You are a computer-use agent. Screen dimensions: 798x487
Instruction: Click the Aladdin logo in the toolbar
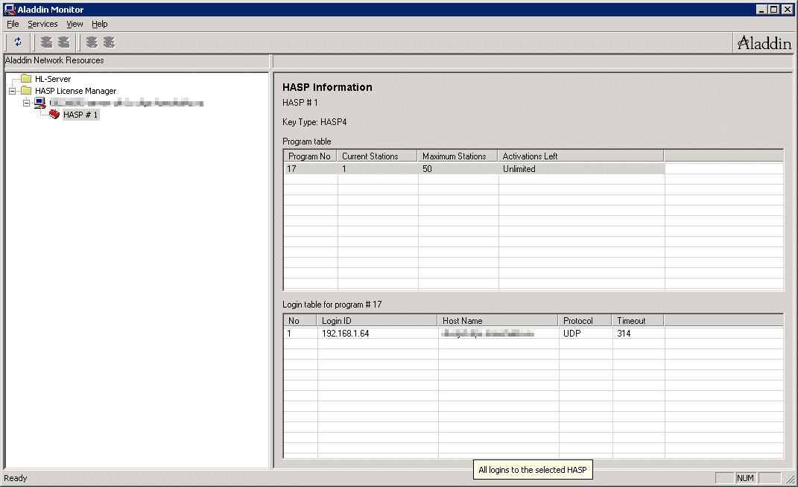pyautogui.click(x=764, y=43)
